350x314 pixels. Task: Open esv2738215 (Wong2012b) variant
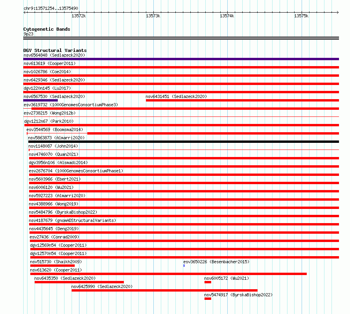50,113
